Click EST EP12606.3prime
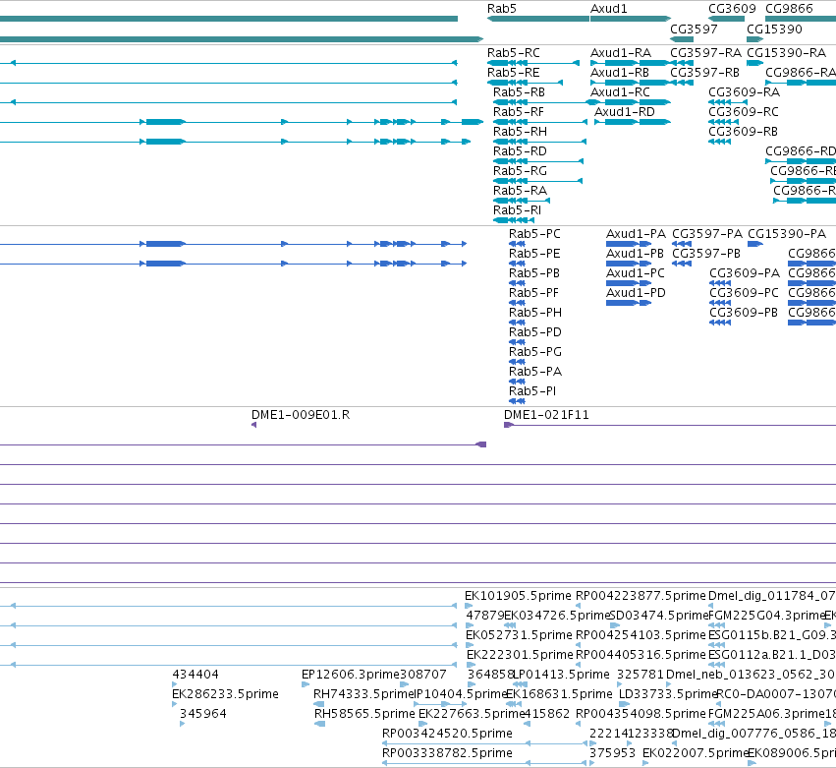836x768 pixels. pyautogui.click(x=351, y=676)
